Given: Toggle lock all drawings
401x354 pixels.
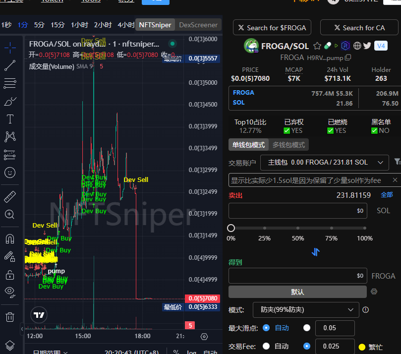Looking at the screenshot, I should point(10,275).
